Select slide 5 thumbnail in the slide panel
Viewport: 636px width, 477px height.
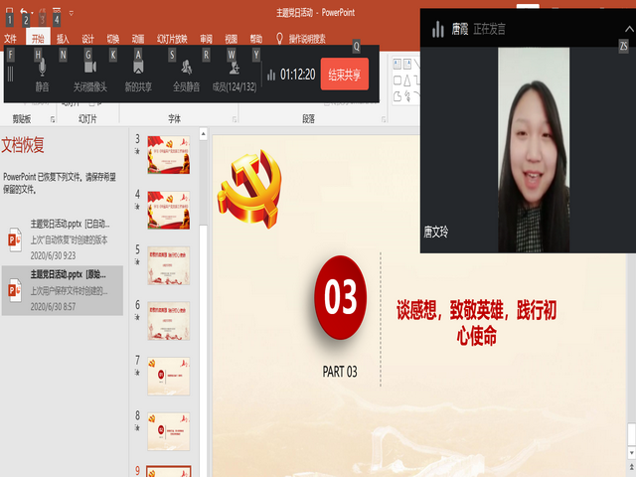[168, 265]
